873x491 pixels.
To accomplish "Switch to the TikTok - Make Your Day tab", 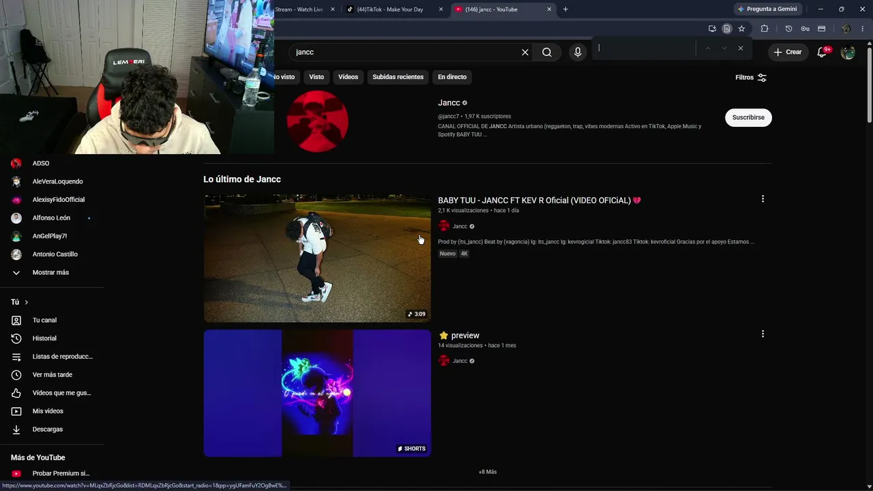I will (396, 10).
